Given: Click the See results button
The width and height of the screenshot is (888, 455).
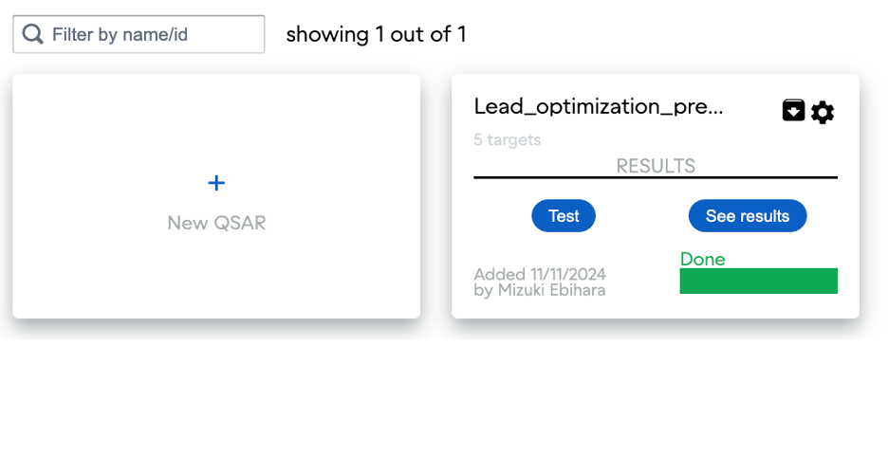Looking at the screenshot, I should (x=748, y=216).
